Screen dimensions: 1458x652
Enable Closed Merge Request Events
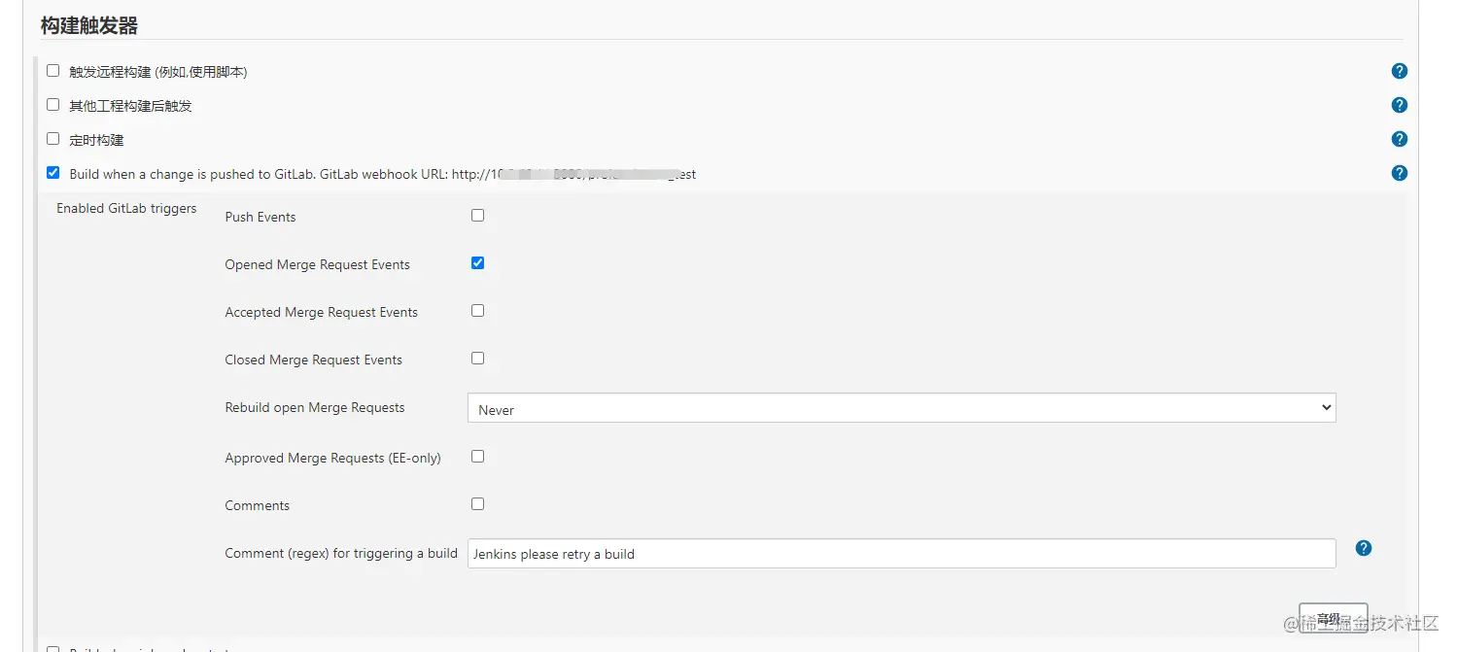click(477, 359)
